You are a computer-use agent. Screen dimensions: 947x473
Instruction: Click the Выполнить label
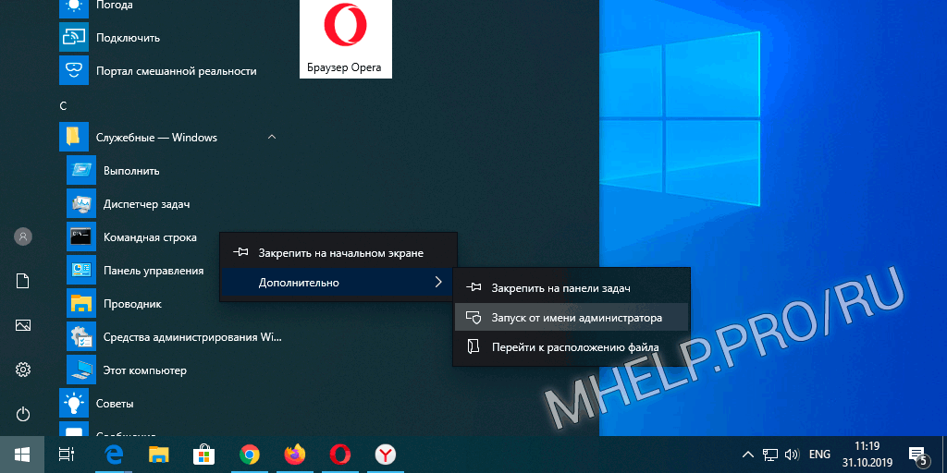(131, 171)
